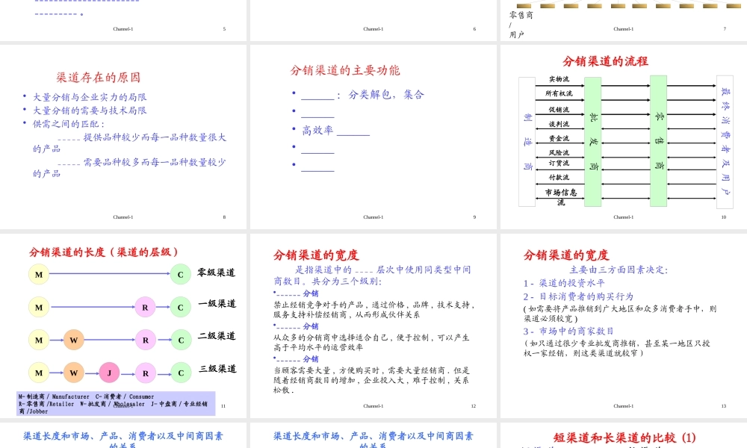Click the line 需要品种较多而每一品种数量较少
The image size is (747, 448).
pos(155,162)
